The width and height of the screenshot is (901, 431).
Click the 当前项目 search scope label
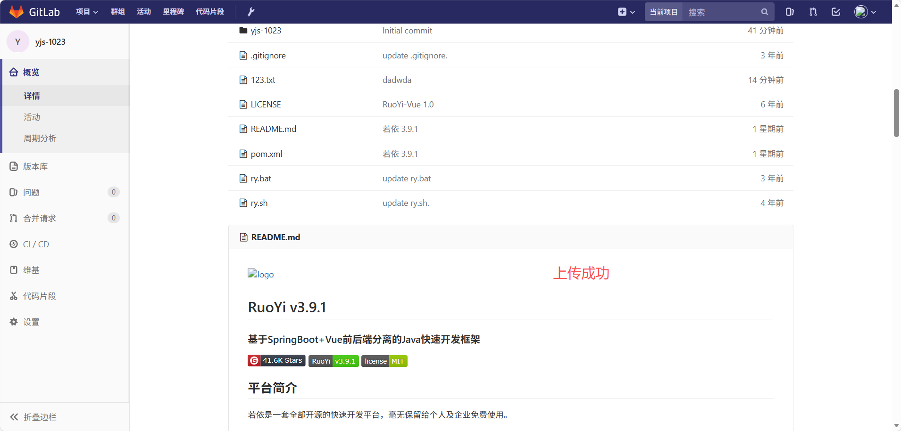[664, 12]
